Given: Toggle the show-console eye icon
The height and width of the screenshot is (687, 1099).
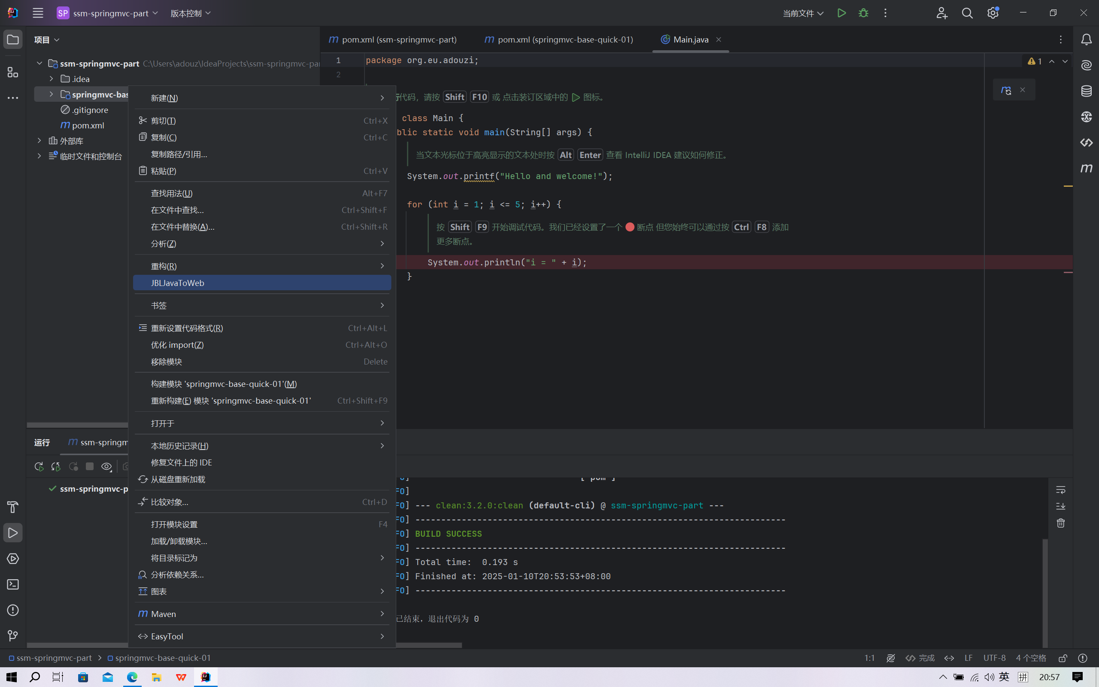Looking at the screenshot, I should [106, 467].
